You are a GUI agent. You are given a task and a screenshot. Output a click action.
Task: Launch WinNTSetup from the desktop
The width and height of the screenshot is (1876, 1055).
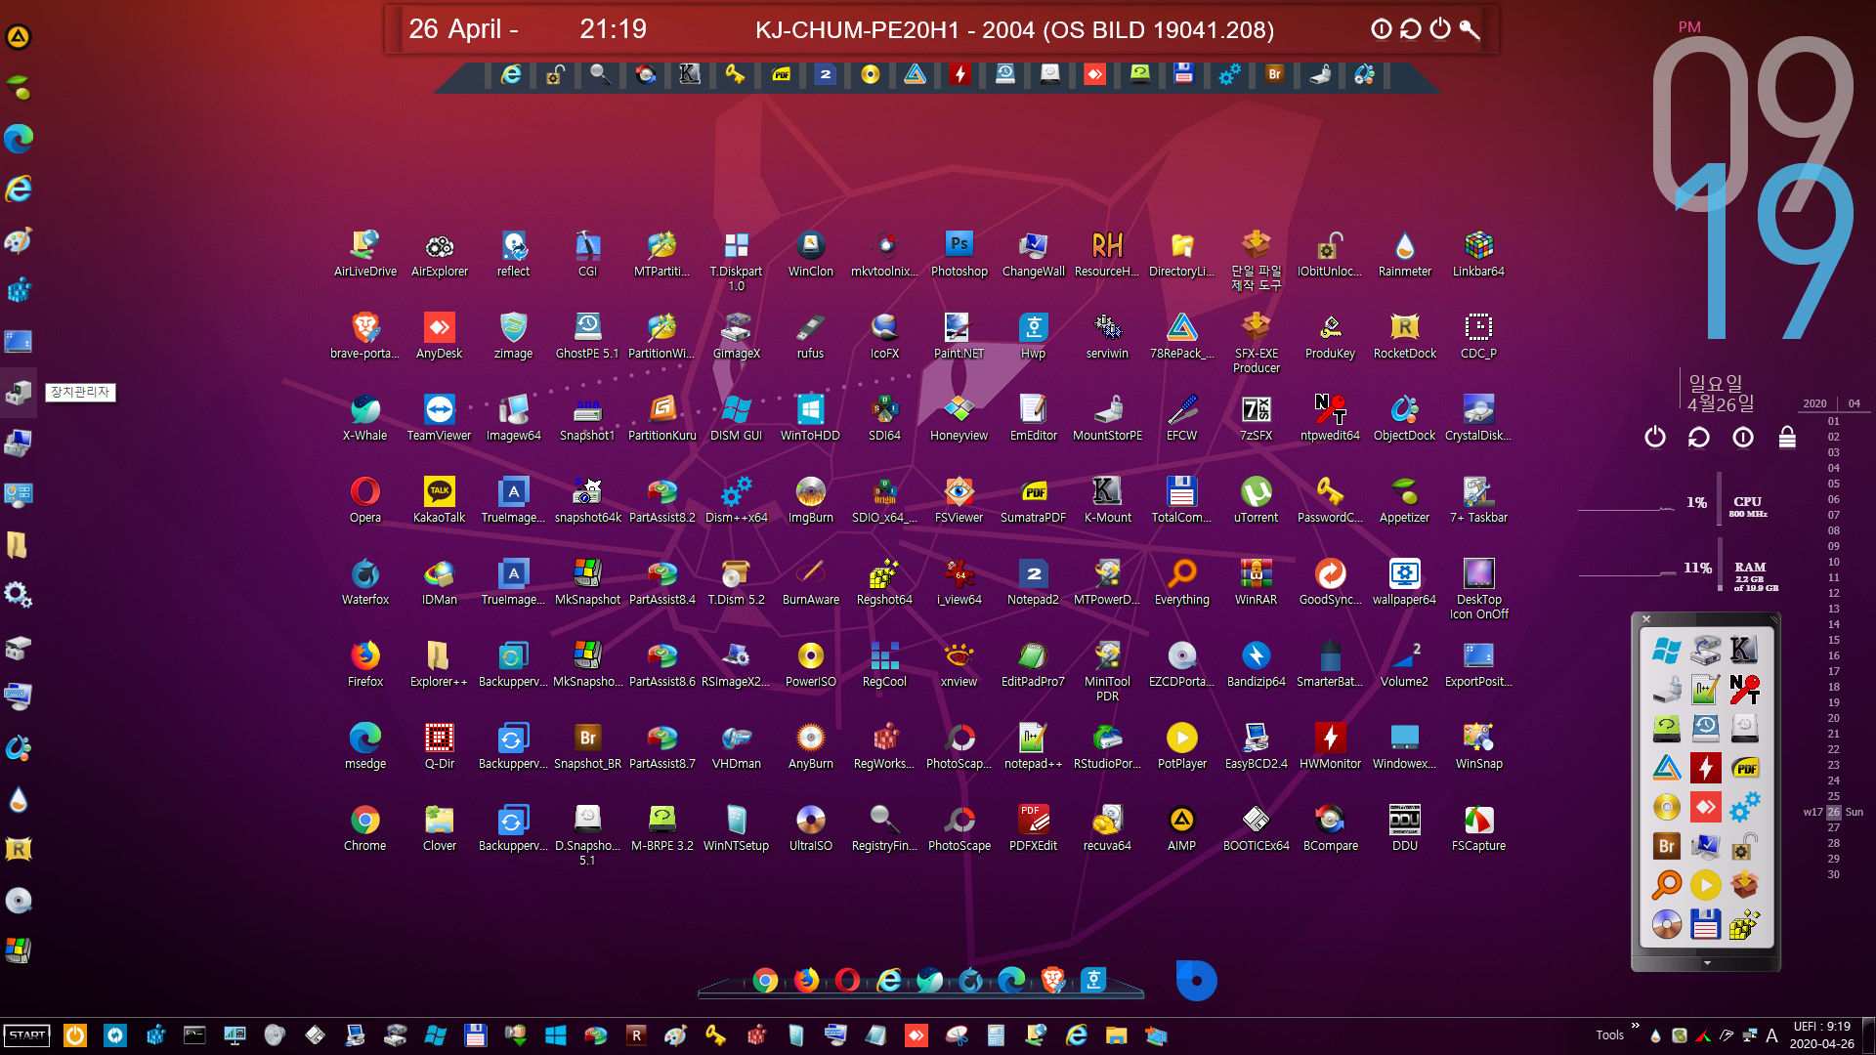coord(736,829)
